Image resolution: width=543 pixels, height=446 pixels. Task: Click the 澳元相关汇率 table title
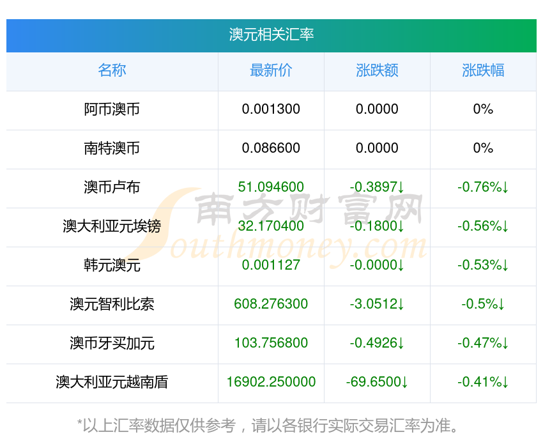tap(271, 35)
